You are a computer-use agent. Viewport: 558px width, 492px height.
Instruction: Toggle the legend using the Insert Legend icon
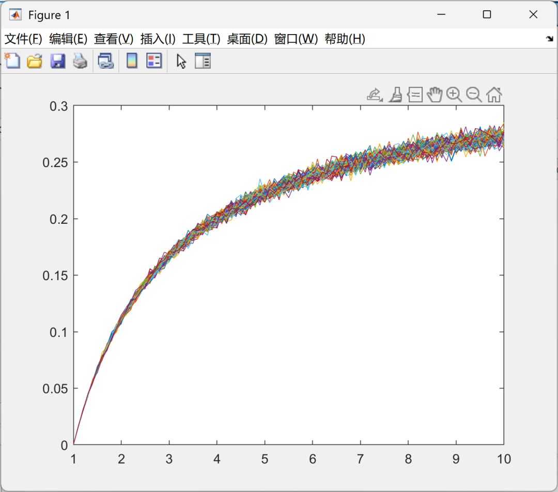tap(154, 62)
